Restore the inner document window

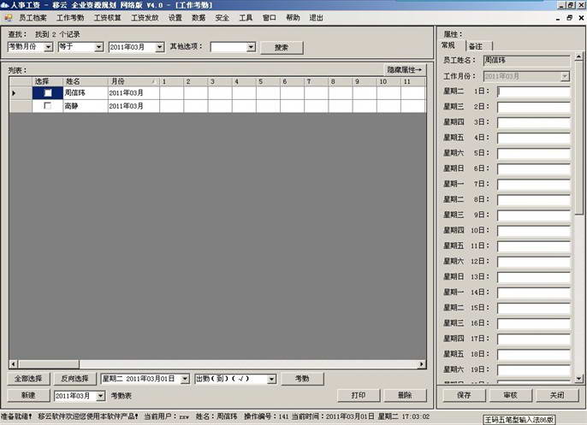click(x=570, y=18)
